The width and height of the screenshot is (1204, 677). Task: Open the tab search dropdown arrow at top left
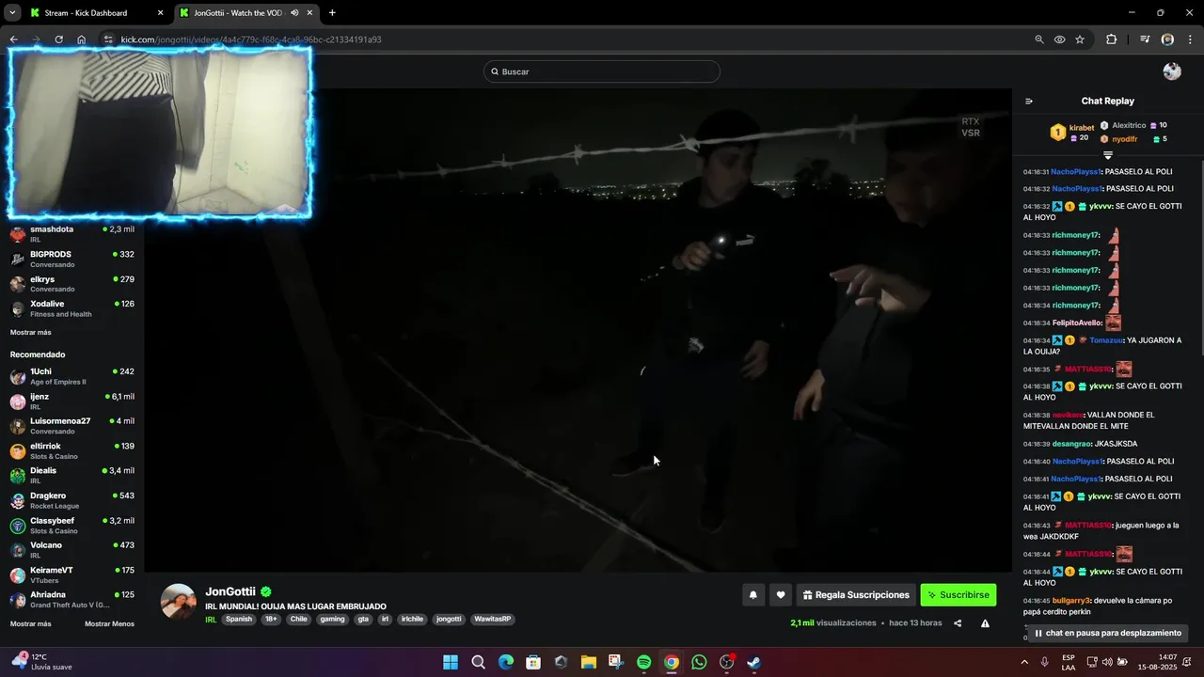click(x=12, y=13)
